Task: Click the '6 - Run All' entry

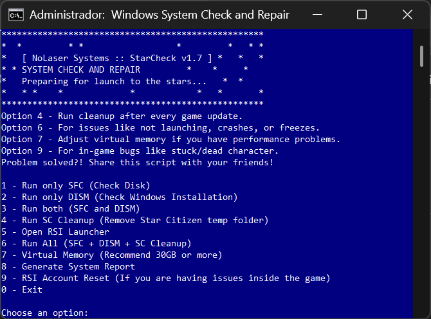Action: click(x=96, y=244)
